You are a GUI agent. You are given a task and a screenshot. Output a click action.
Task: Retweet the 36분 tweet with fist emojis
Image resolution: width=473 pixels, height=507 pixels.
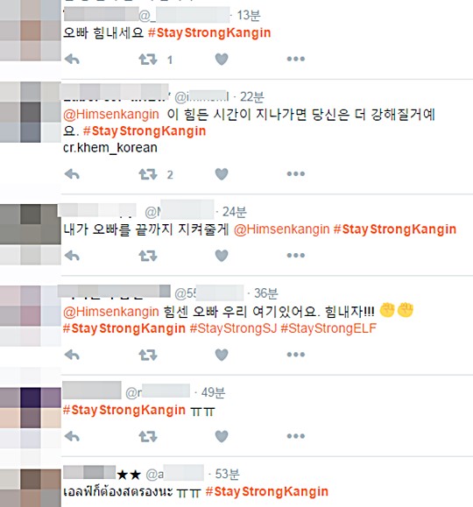[x=148, y=355]
